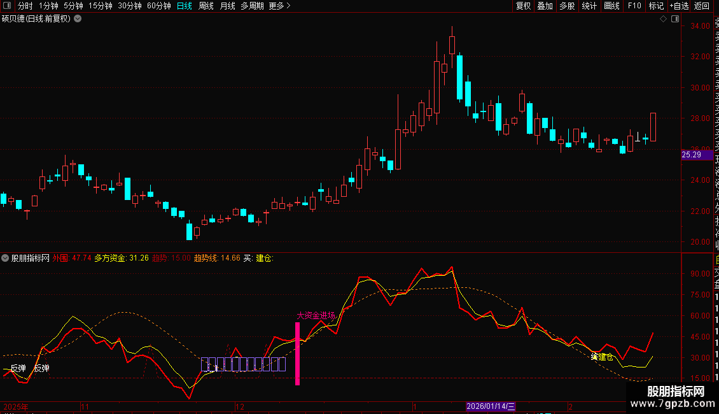
Task: Click the 硕贝德(日线.前复权) chart title
Action: (36, 19)
